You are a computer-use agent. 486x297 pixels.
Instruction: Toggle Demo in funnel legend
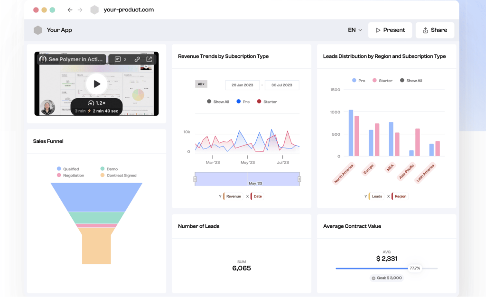click(109, 169)
